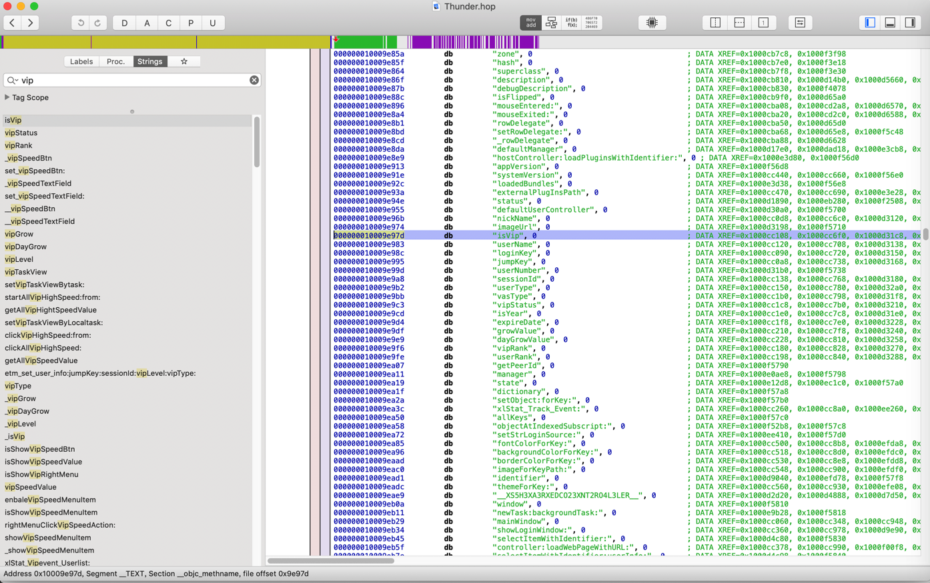Select 'isShowVipRightMenu' entry
Screen dimensions: 930x583
[127, 474]
